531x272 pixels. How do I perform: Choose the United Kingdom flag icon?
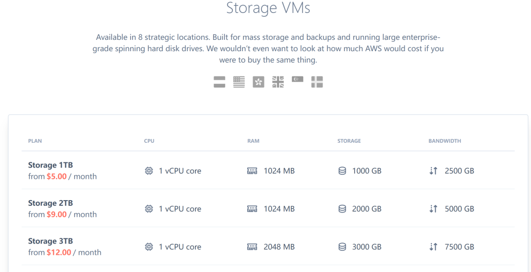point(278,82)
